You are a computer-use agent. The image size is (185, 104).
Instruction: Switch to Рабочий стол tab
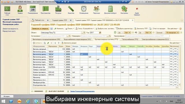[x=40, y=20]
